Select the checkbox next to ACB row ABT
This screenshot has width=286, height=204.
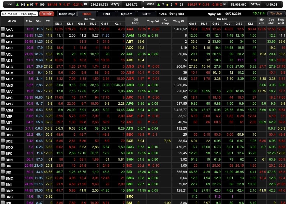pos(3,42)
